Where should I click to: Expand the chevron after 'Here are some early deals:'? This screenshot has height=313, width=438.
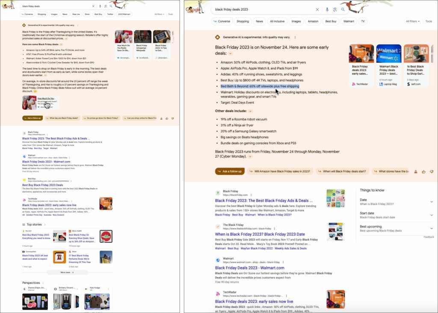pos(231,53)
